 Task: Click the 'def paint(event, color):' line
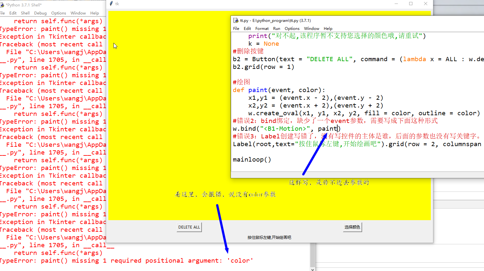tap(279, 90)
